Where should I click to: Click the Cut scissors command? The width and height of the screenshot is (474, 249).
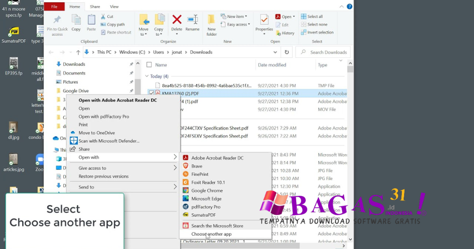[107, 17]
